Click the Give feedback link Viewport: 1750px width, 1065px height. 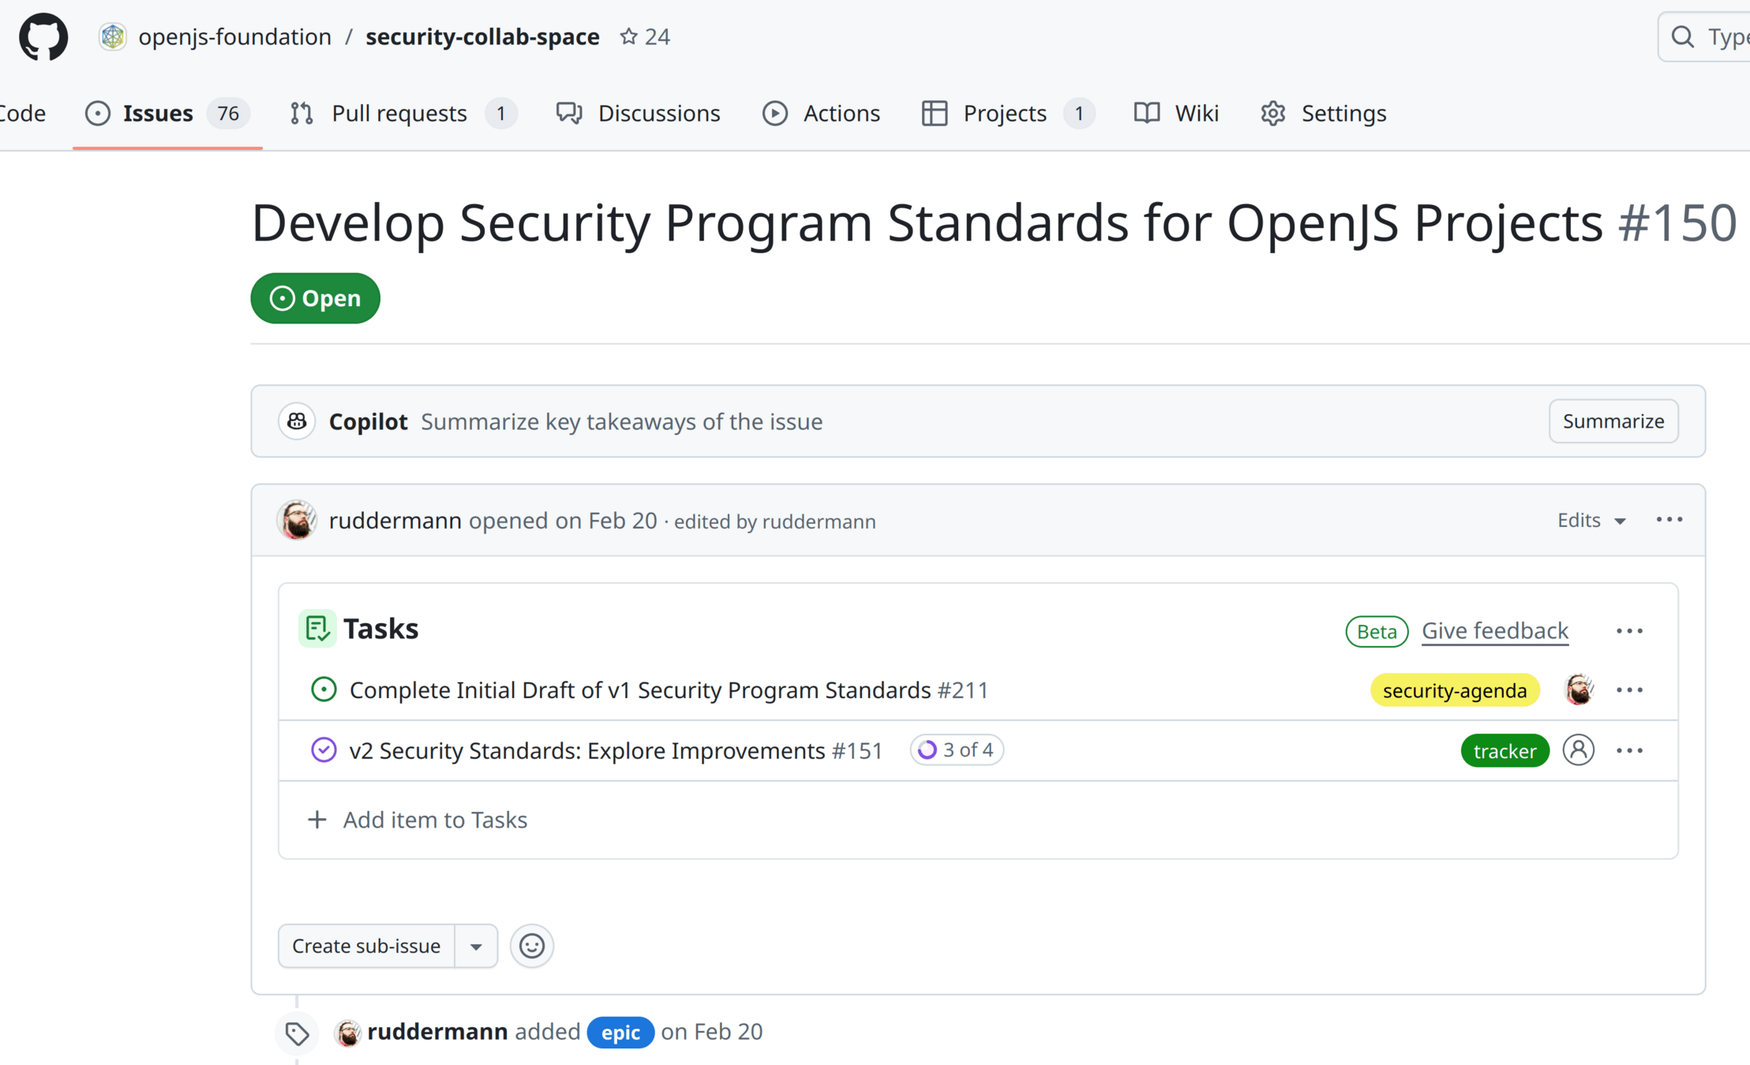(x=1494, y=631)
